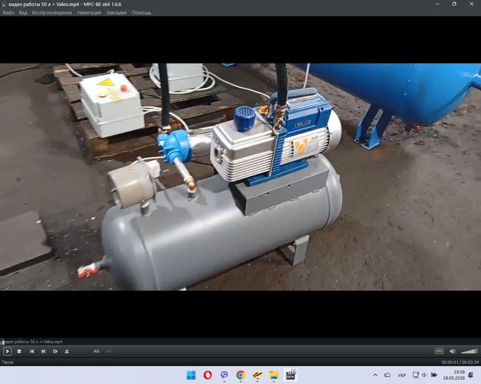Viewport: 481px width, 384px height.
Task: Set volume on the volume bar slider
Action: pos(469,351)
